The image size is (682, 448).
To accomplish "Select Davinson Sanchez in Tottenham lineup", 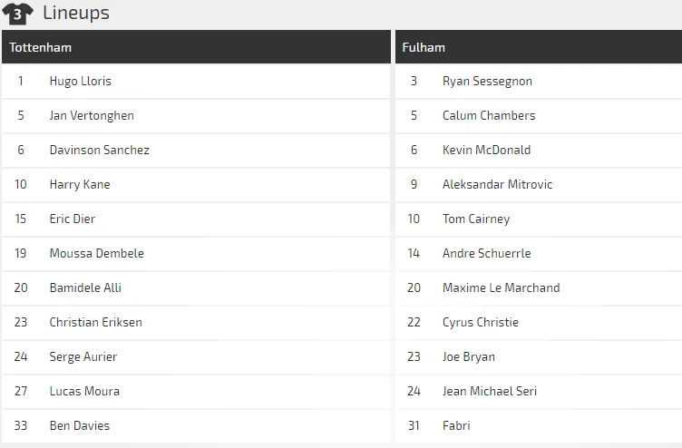I will click(100, 150).
